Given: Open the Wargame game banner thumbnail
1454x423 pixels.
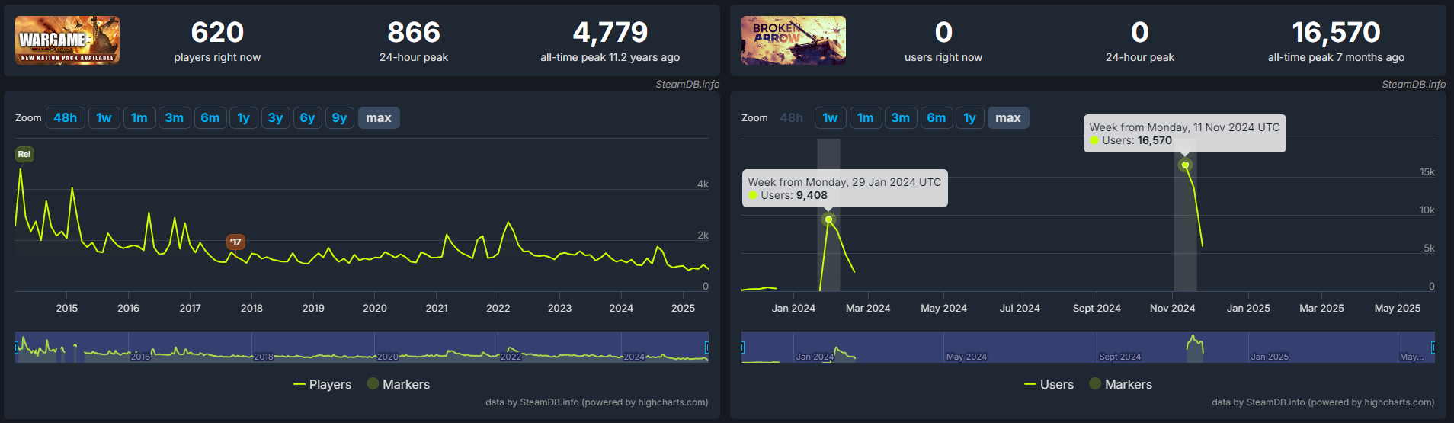Looking at the screenshot, I should tap(67, 40).
